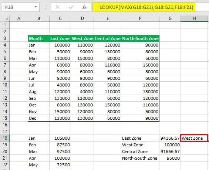Screen dimensions: 209x170
Task: Click the Insert Function fx icon
Action: pos(84,7)
